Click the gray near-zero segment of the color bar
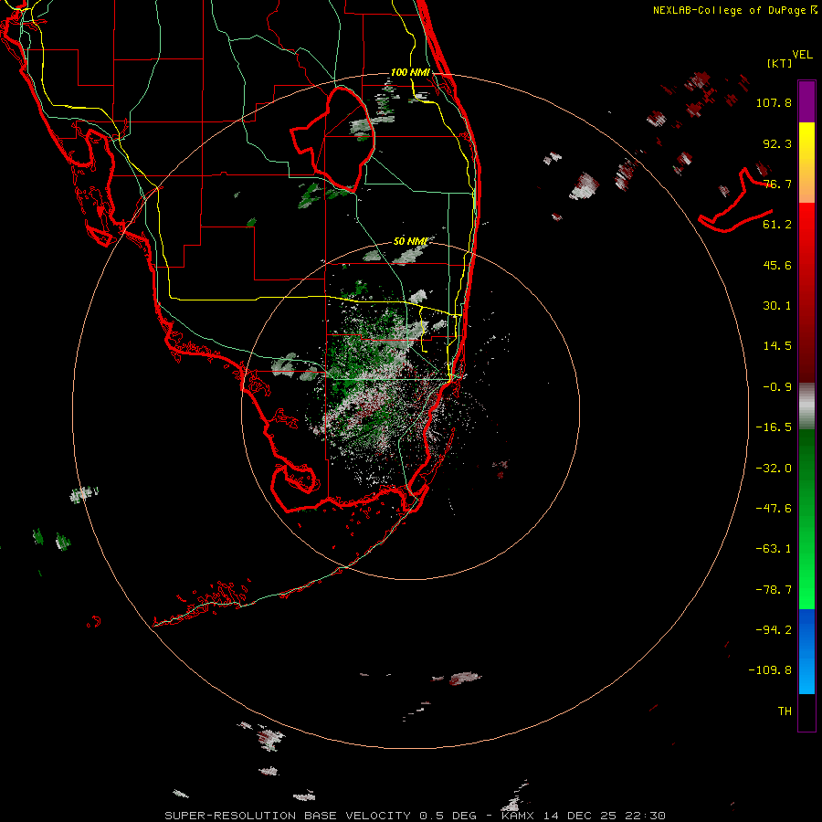Image resolution: width=822 pixels, height=822 pixels. click(806, 406)
